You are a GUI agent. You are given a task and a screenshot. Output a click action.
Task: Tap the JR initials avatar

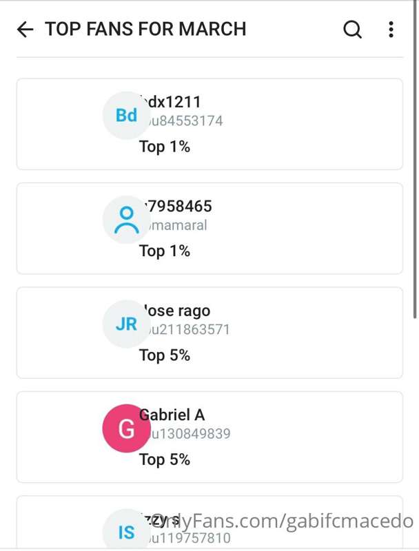[127, 324]
